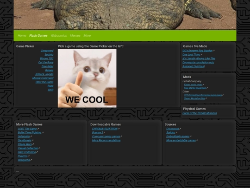Open the More Recommendations link
Image resolution: width=250 pixels, height=188 pixels.
106,140
